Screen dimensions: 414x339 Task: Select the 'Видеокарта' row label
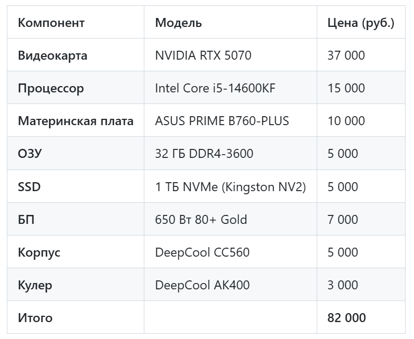point(52,55)
